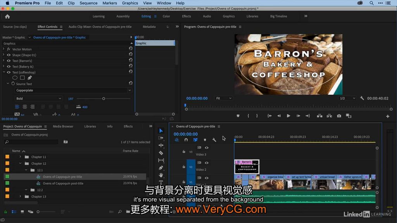
Task: Hide the Text (Barron's) layer
Action: tap(9, 61)
